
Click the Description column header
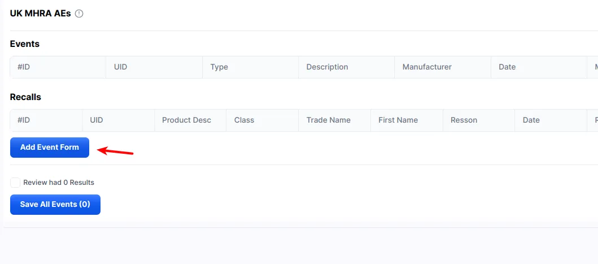(327, 67)
